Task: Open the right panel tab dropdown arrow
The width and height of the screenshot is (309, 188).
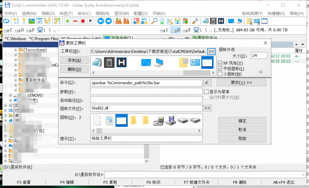Action: coord(303,45)
